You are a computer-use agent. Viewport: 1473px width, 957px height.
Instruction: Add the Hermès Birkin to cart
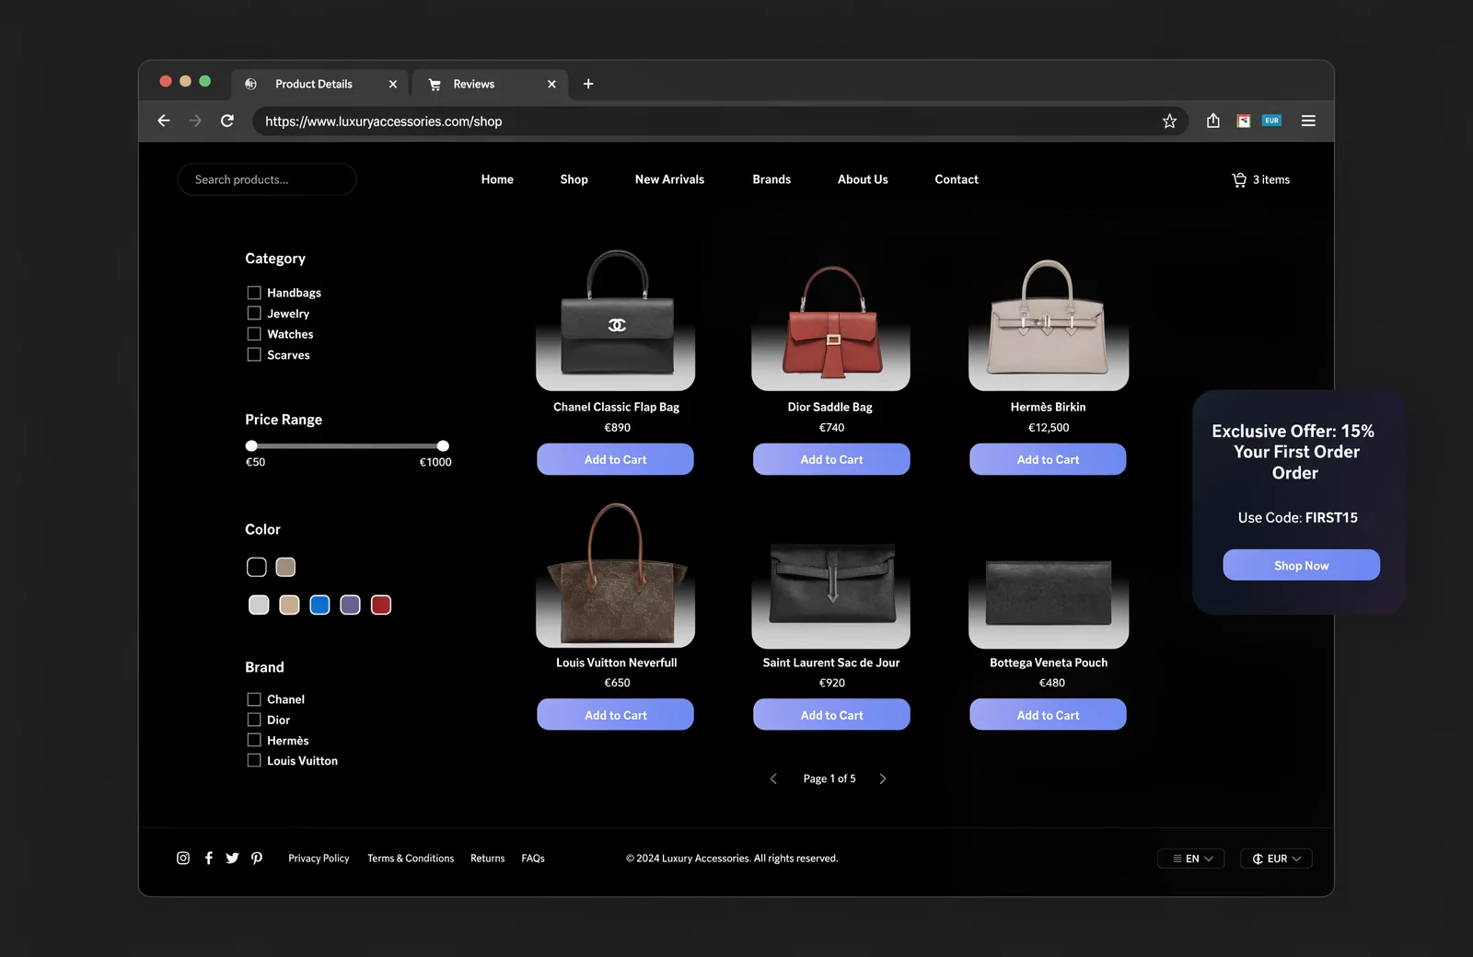pos(1048,459)
